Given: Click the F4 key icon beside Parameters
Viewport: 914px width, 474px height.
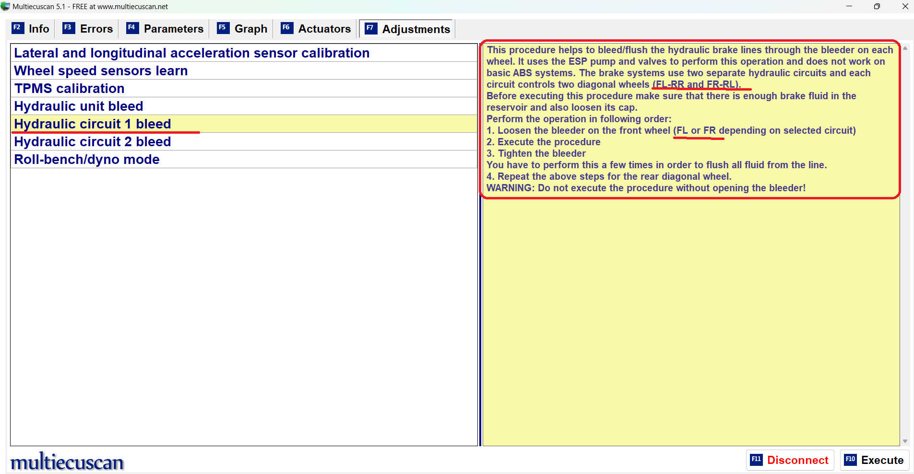Looking at the screenshot, I should click(x=132, y=28).
